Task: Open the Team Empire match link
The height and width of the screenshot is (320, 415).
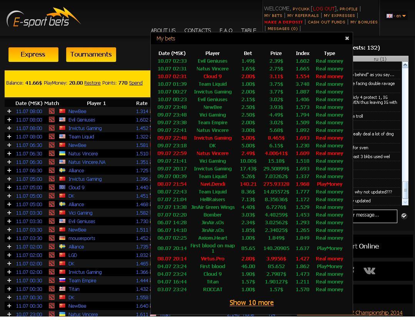Action: tap(82, 280)
